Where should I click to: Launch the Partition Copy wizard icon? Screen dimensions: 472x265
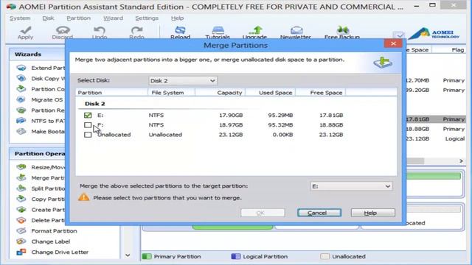[21, 89]
